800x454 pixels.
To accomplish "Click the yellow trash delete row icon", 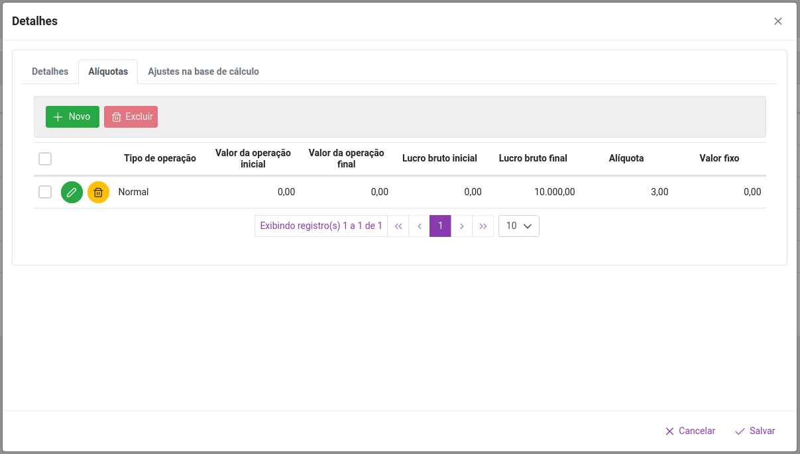I will [98, 193].
